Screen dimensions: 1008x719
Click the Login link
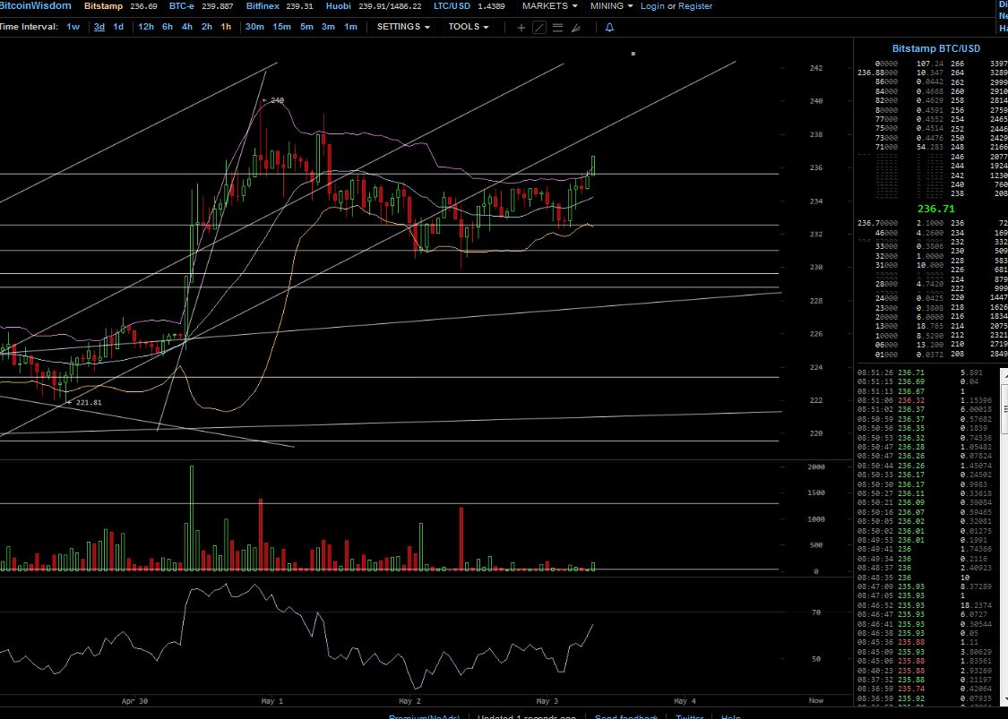652,5
